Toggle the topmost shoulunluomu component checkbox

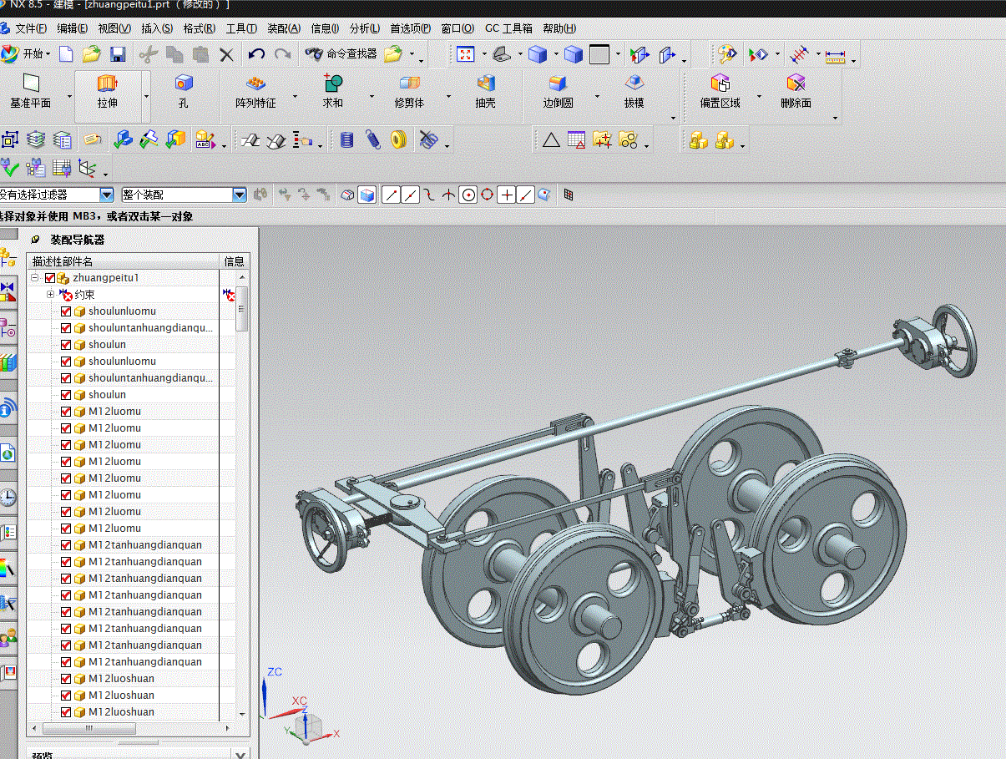66,311
